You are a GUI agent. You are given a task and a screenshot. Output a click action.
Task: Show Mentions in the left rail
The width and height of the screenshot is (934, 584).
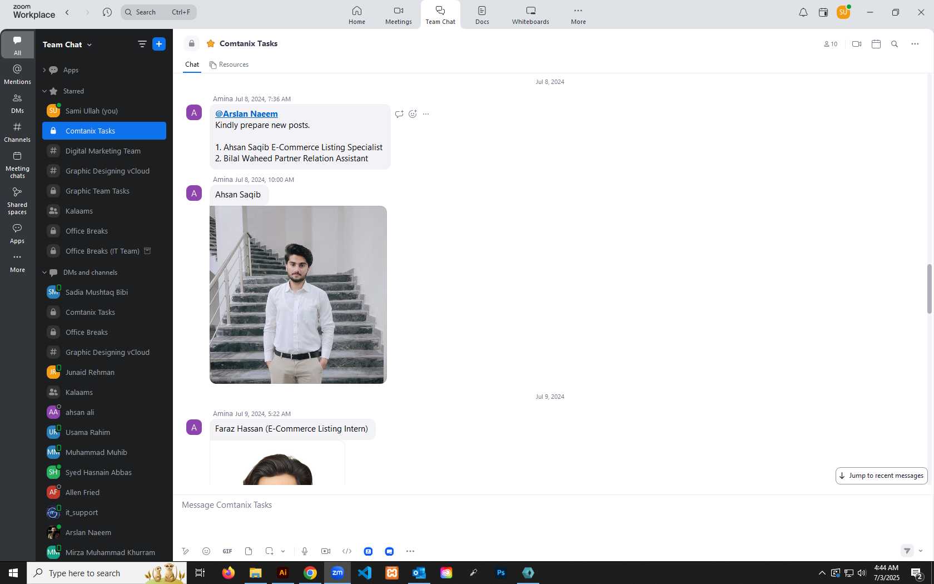17,75
